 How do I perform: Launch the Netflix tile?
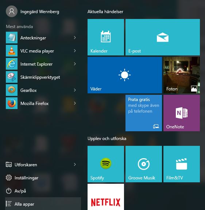[x=106, y=197]
